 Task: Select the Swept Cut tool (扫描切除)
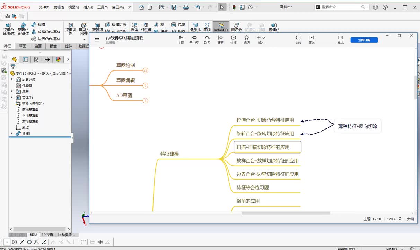point(115,24)
